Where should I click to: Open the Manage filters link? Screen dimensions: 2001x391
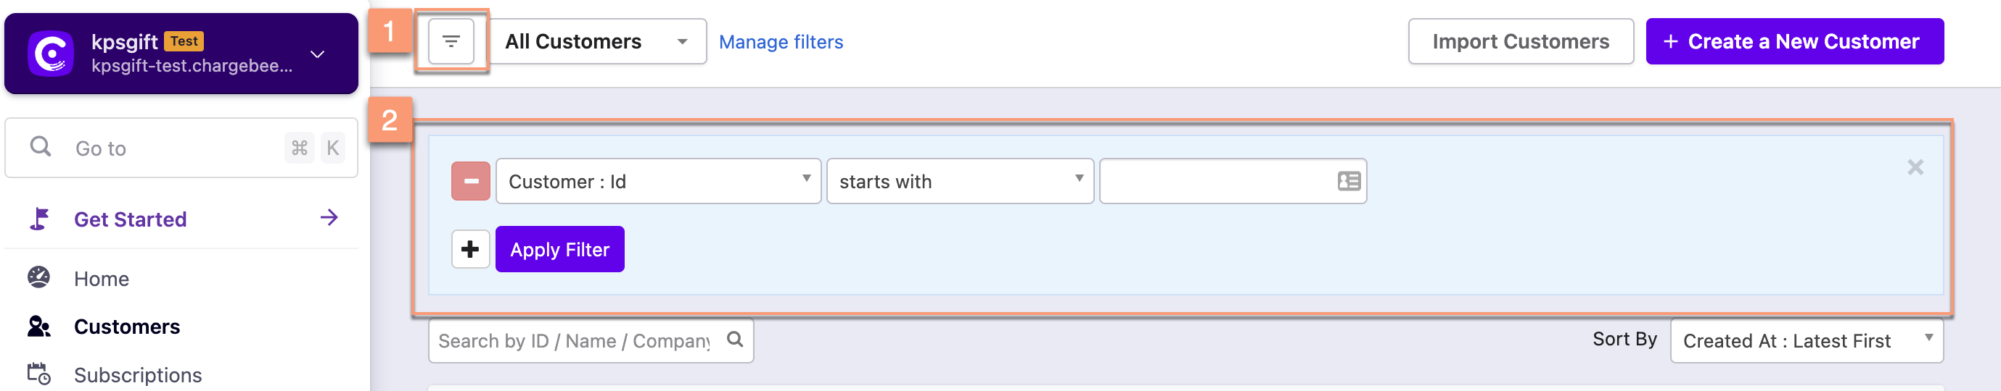(781, 42)
